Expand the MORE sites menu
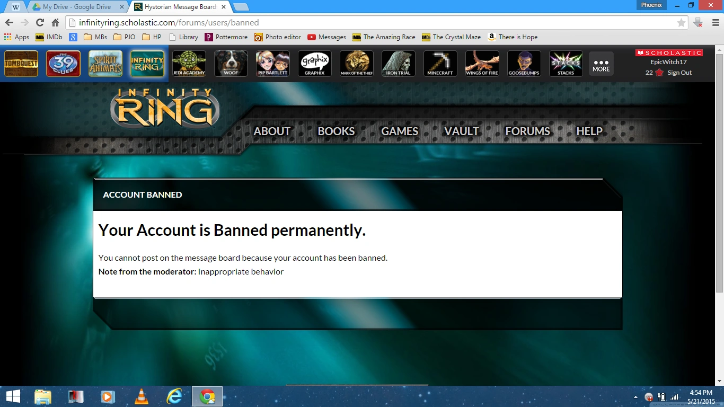The height and width of the screenshot is (407, 724). pos(601,64)
